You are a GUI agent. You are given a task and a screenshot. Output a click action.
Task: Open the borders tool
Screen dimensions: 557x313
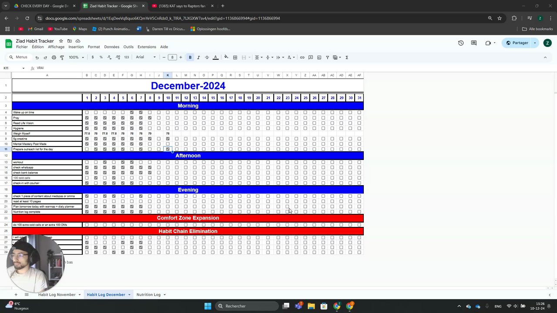(x=235, y=57)
